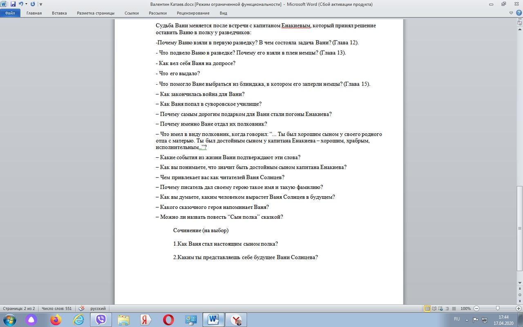The width and height of the screenshot is (523, 327).
Task: Open Viber from the taskbar
Action: (x=101, y=320)
